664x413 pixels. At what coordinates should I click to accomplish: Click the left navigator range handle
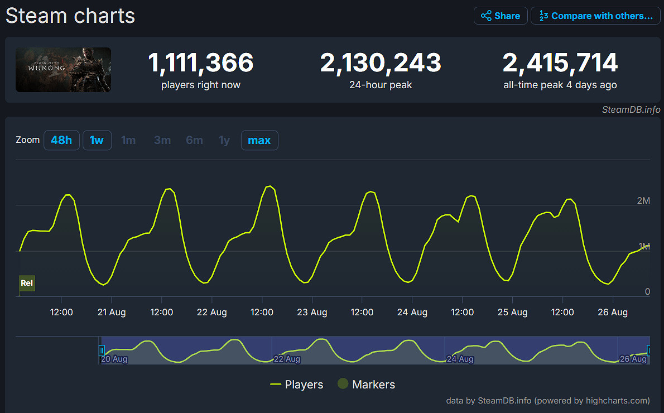tap(102, 350)
